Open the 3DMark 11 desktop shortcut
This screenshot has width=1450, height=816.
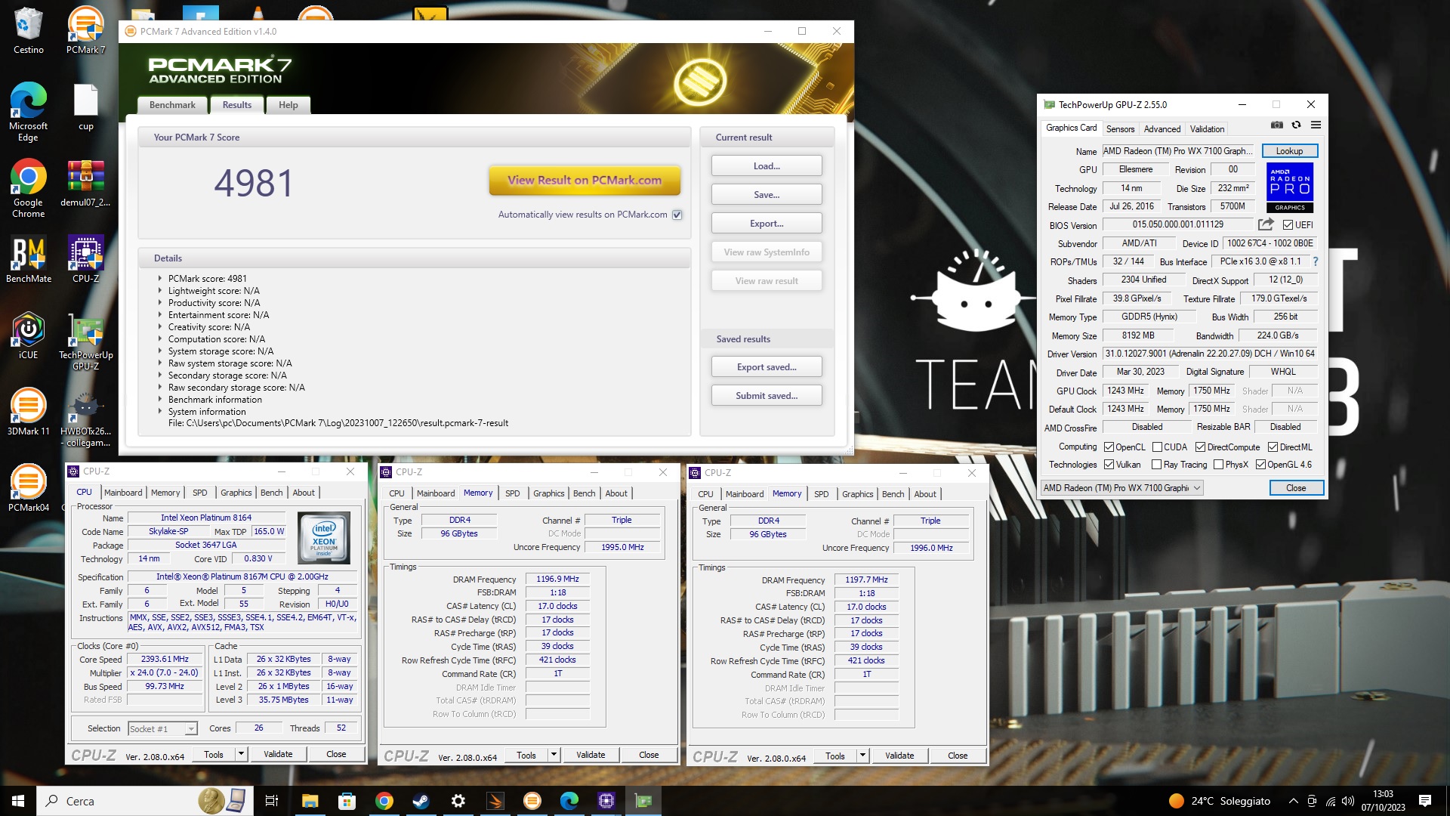[28, 412]
